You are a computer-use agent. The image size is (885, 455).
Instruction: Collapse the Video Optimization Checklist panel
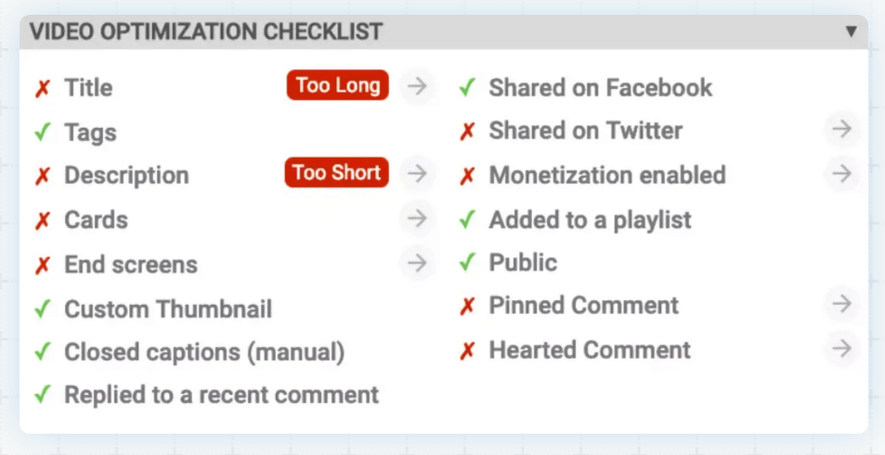(x=851, y=32)
